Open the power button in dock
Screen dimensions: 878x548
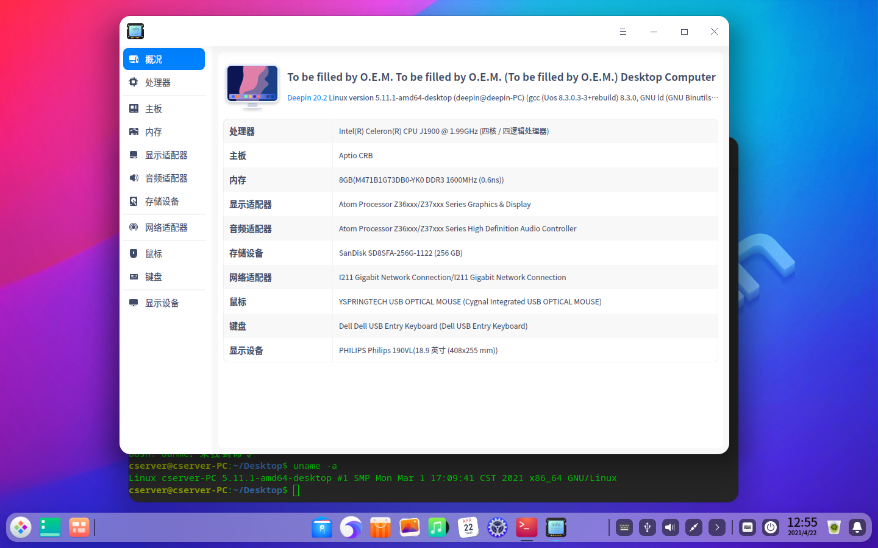point(771,527)
